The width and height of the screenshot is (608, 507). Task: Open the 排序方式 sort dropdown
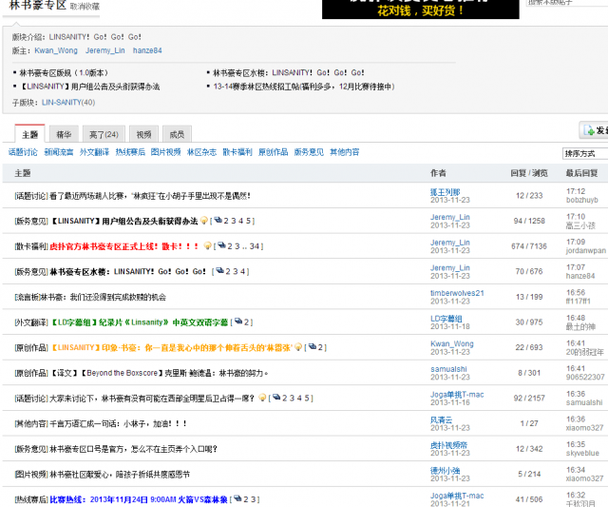(x=585, y=154)
